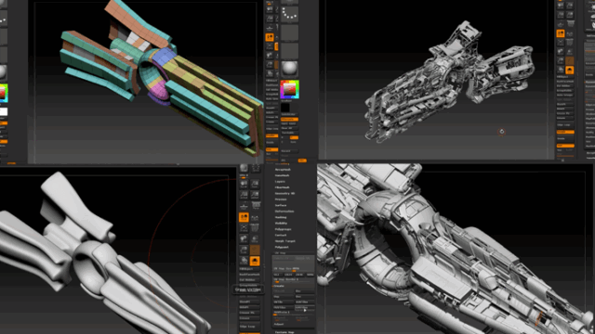Select sphere brush icon atop hand-sculpt shelf
Viewport: 595px width, 334px height.
pyautogui.click(x=244, y=168)
